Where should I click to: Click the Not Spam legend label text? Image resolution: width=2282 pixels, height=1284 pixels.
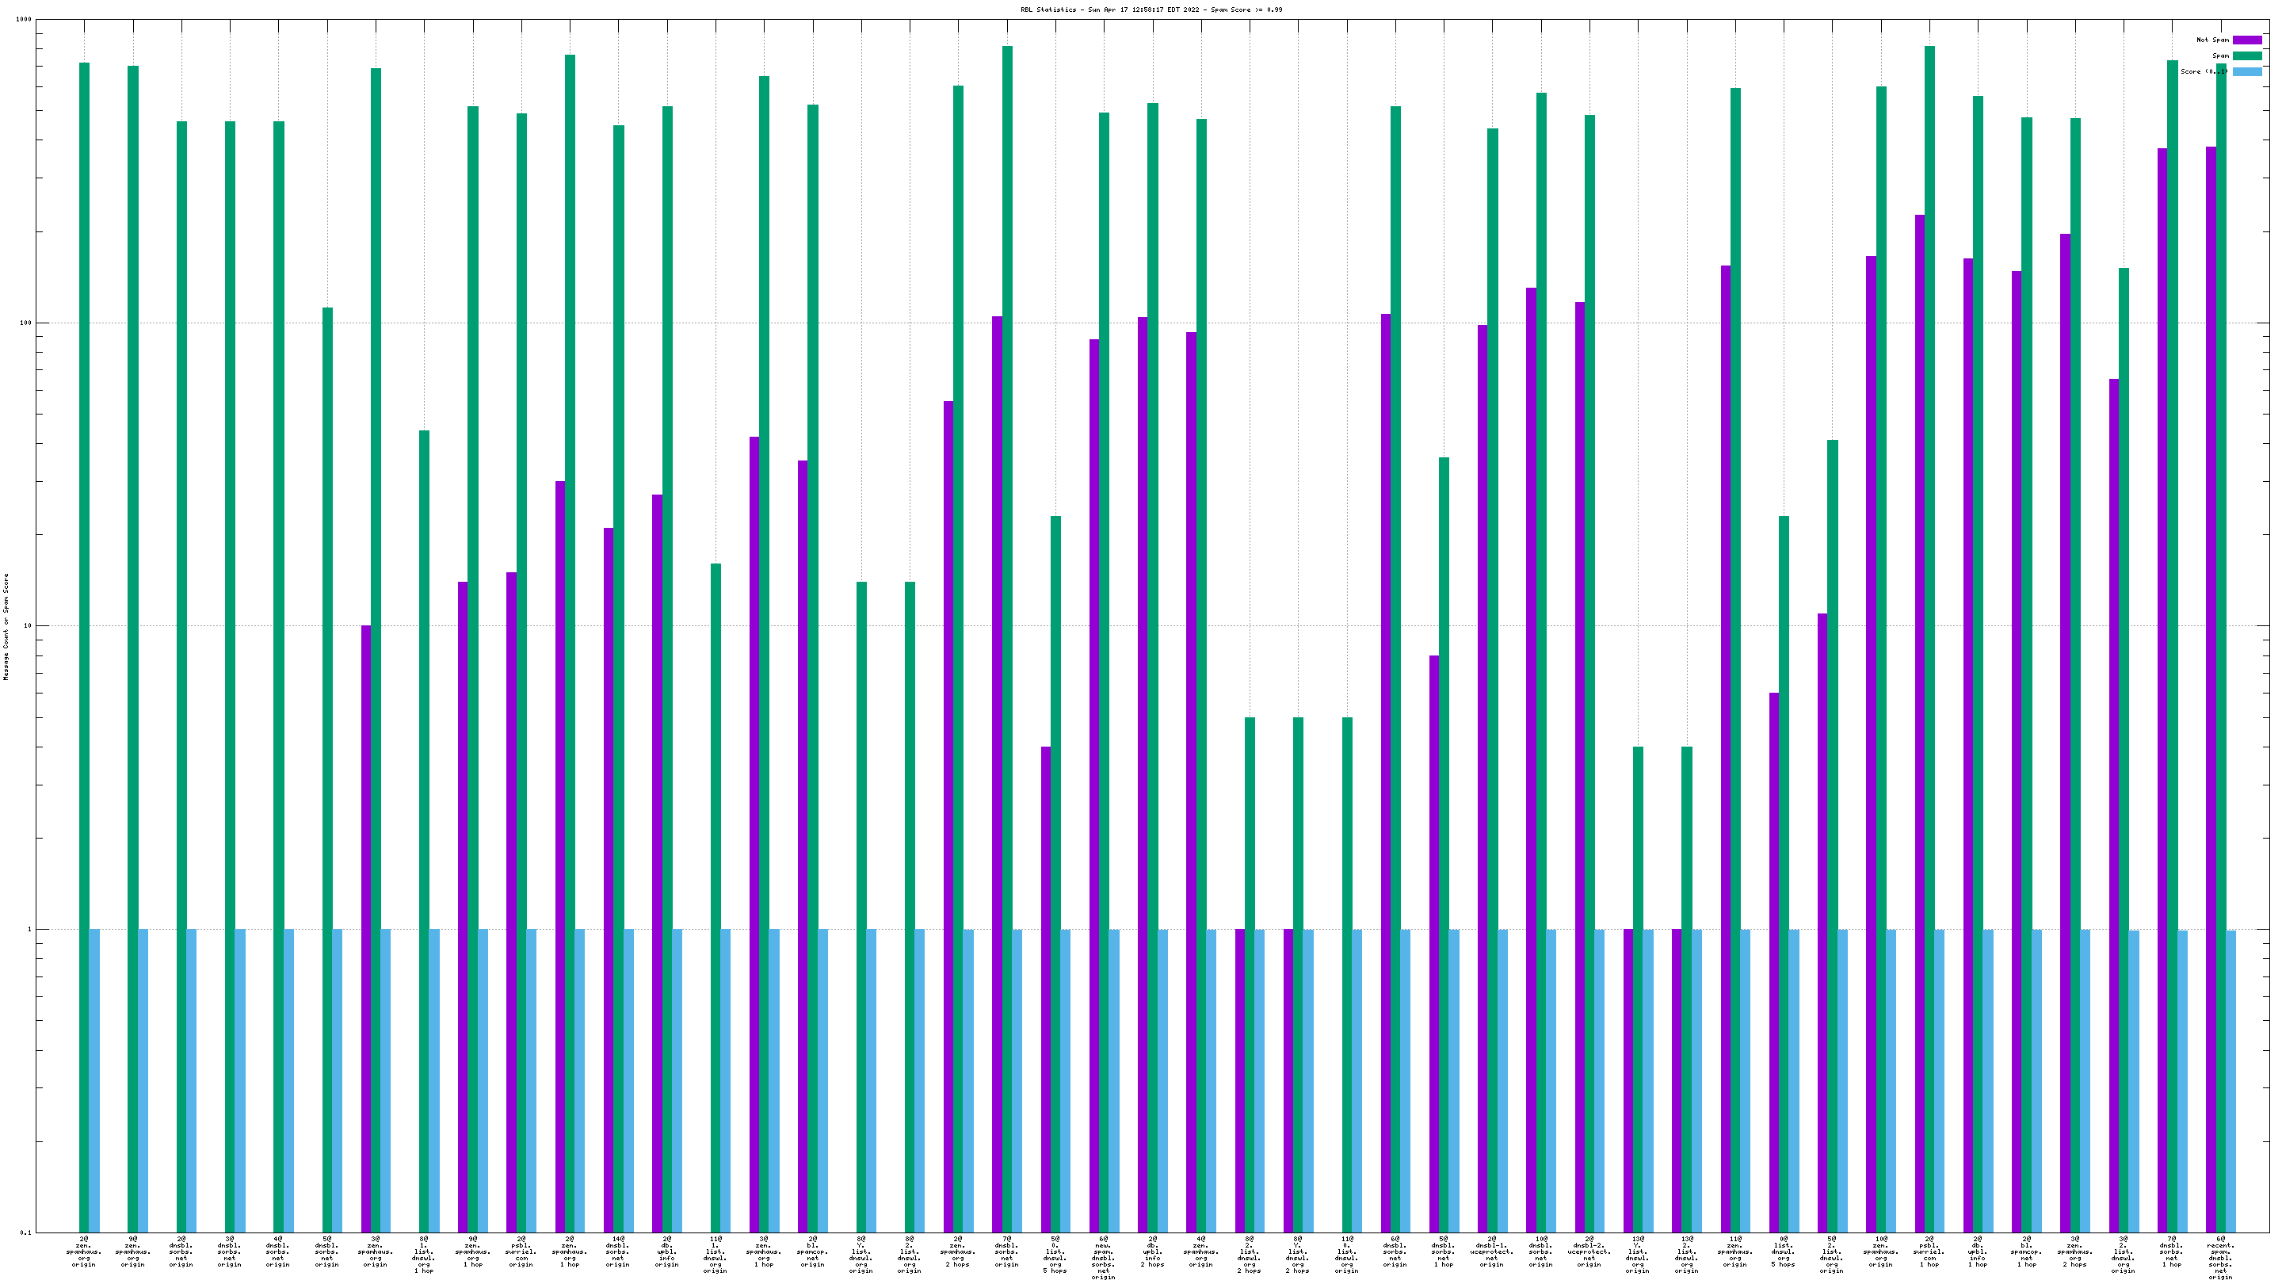[x=2212, y=40]
